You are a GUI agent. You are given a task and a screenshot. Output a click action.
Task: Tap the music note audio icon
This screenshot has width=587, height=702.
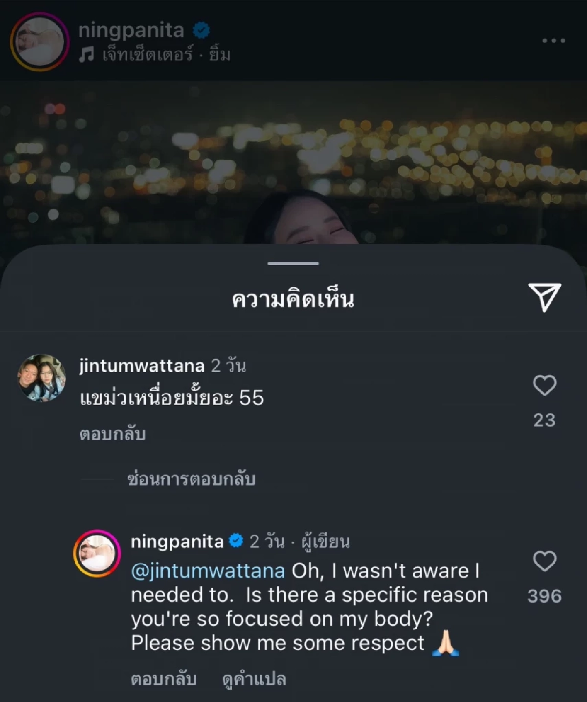pos(87,56)
